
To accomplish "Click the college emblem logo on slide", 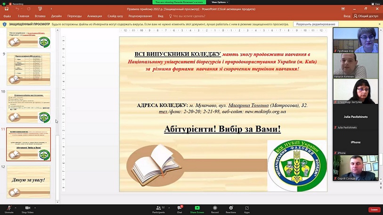I will coord(297,166).
